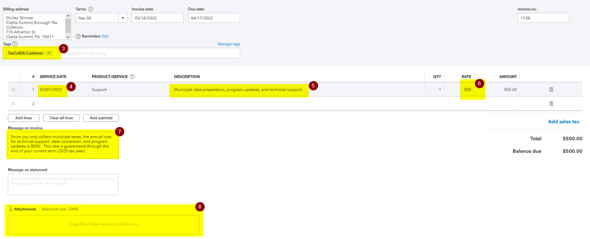Open the Manage tags link
The image size is (590, 239).
229,44
